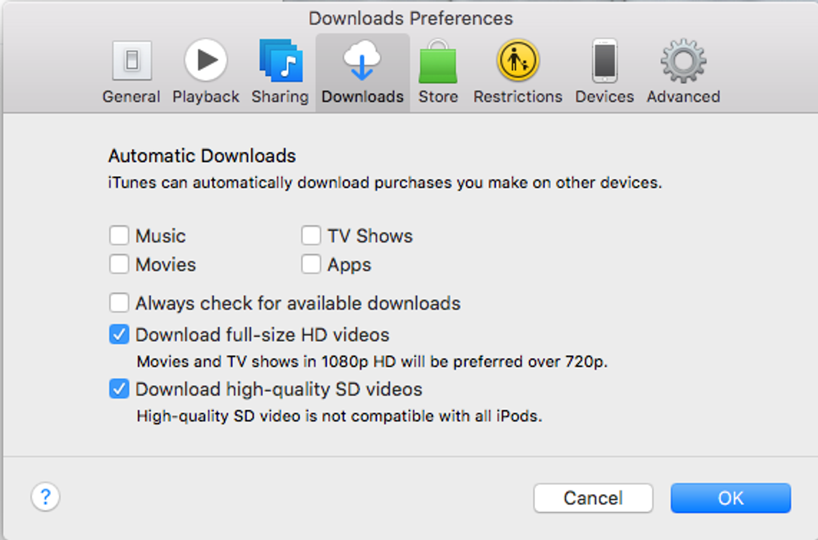
Task: Confirm preferences with OK
Action: 731,498
